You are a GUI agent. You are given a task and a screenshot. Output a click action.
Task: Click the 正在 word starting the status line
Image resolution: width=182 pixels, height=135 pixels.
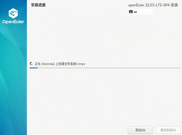38,64
